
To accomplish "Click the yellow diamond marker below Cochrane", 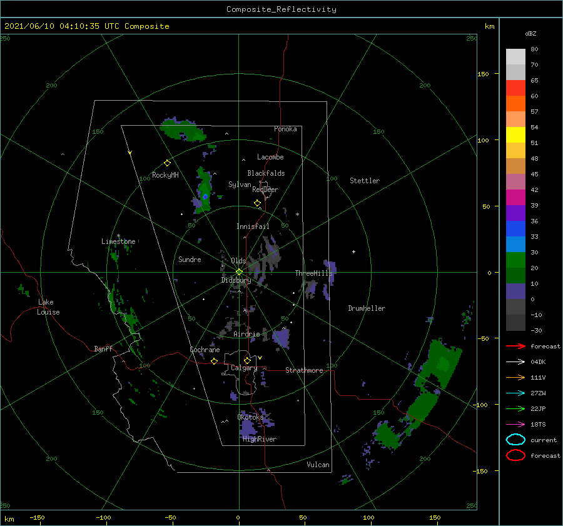I will pyautogui.click(x=214, y=362).
